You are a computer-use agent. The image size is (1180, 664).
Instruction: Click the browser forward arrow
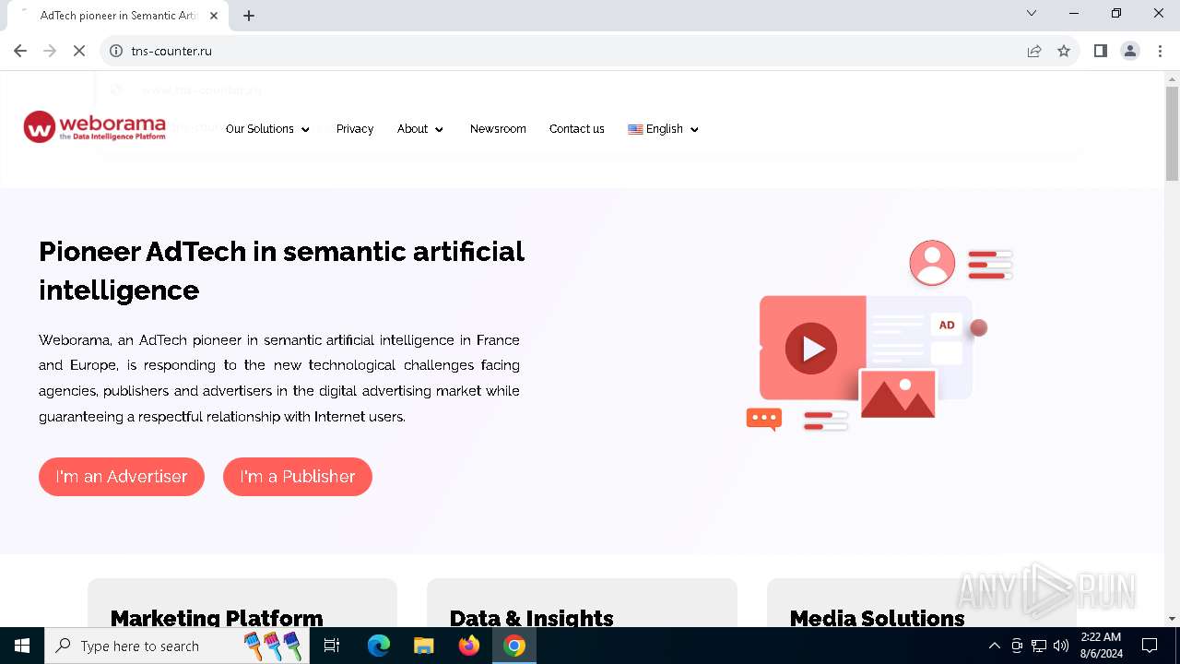tap(50, 51)
